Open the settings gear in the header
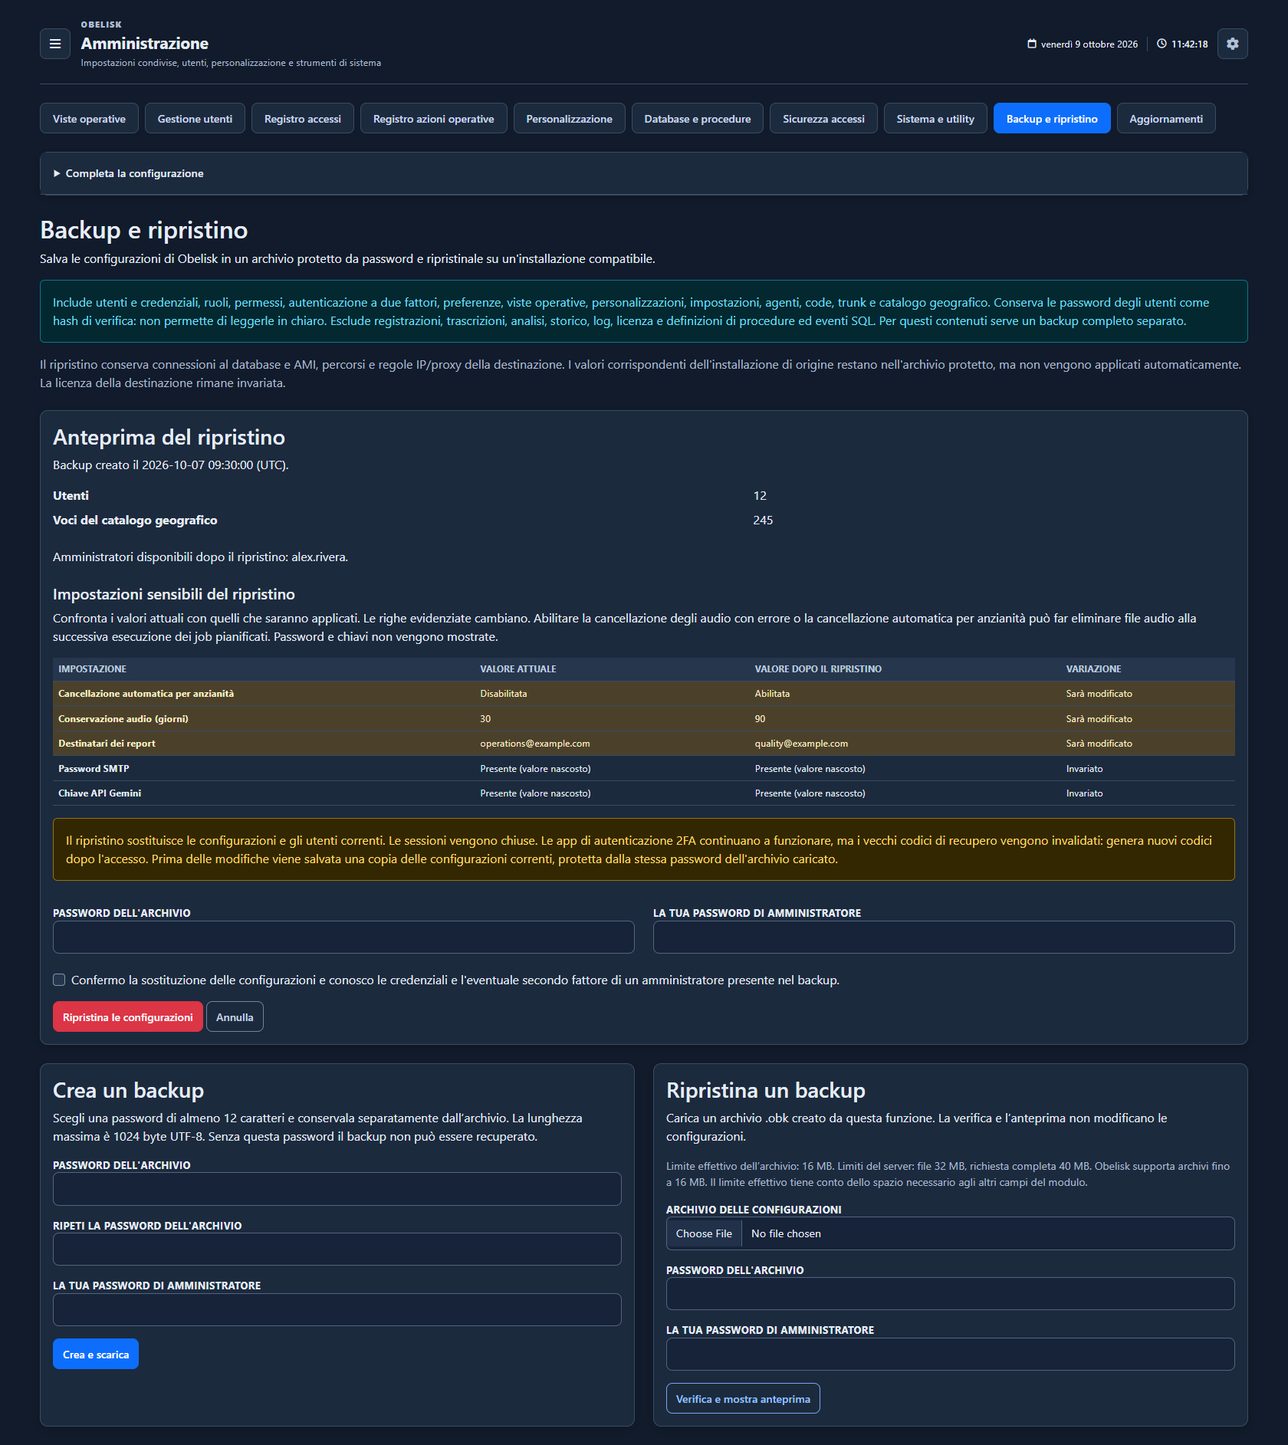This screenshot has width=1288, height=1445. coord(1232,44)
